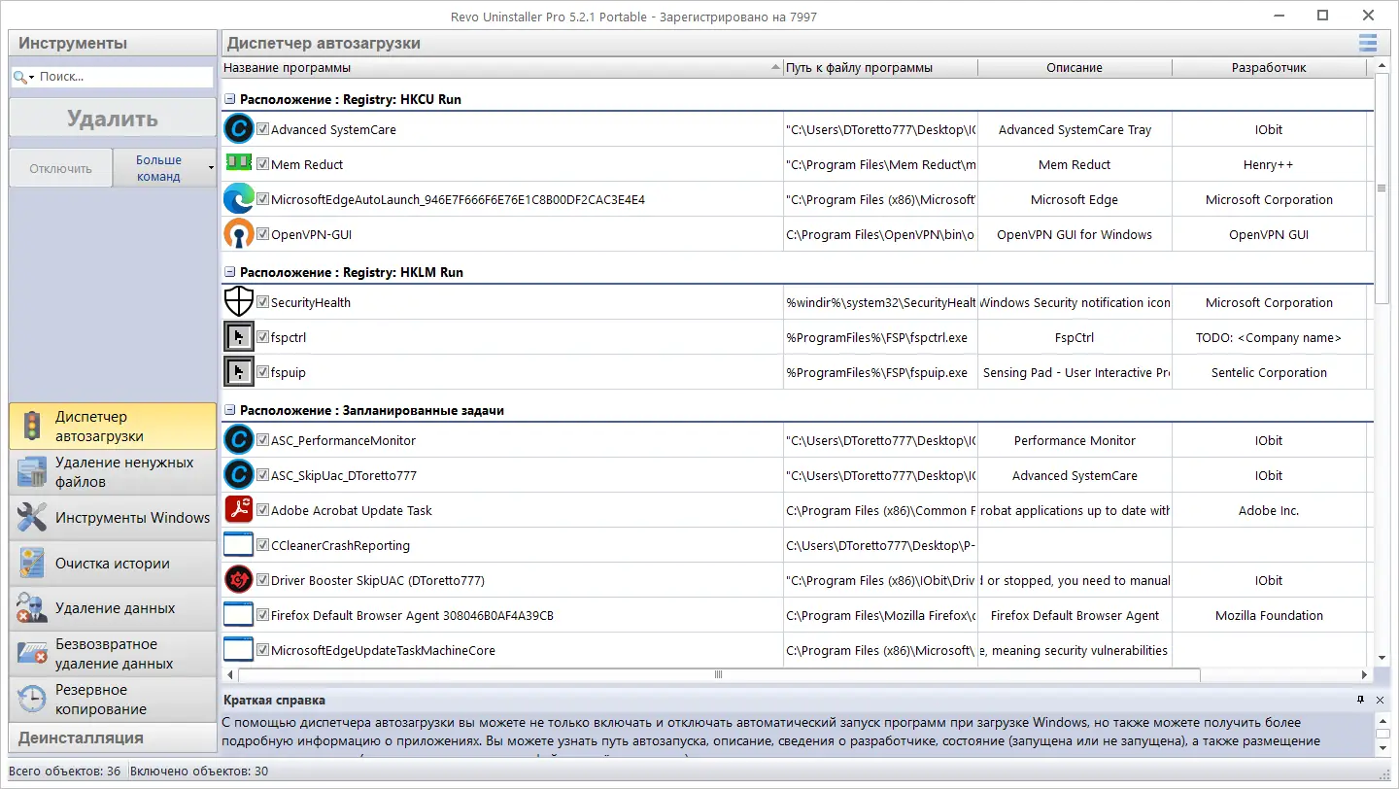Click the Firefox Default Browser Agent icon
Viewport: 1399px width, 789px height.
[239, 615]
